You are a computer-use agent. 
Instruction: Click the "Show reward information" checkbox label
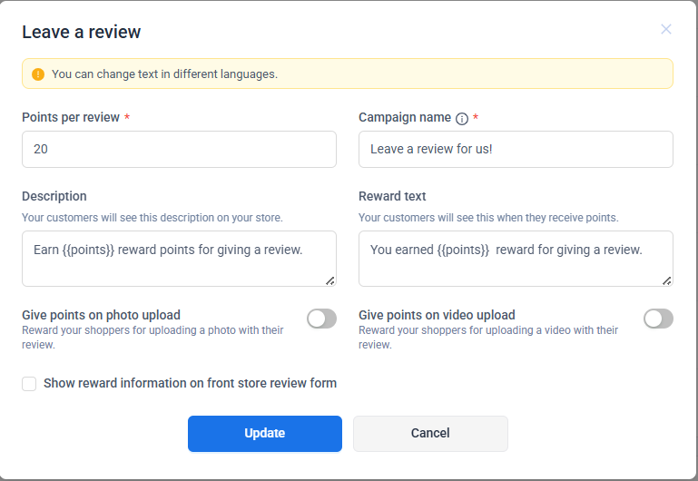tap(190, 384)
